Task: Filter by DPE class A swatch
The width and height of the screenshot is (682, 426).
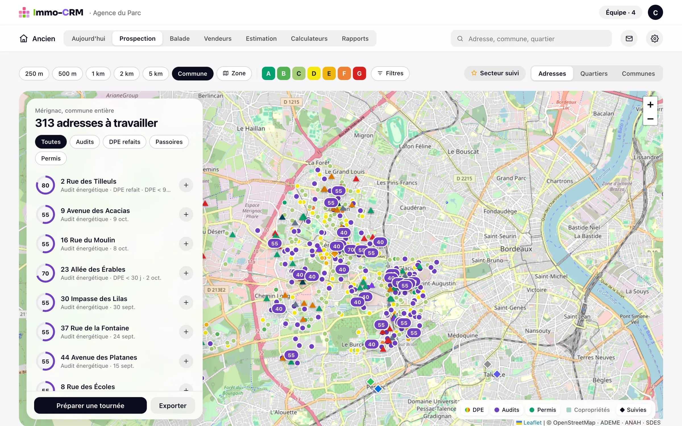Action: [268, 74]
